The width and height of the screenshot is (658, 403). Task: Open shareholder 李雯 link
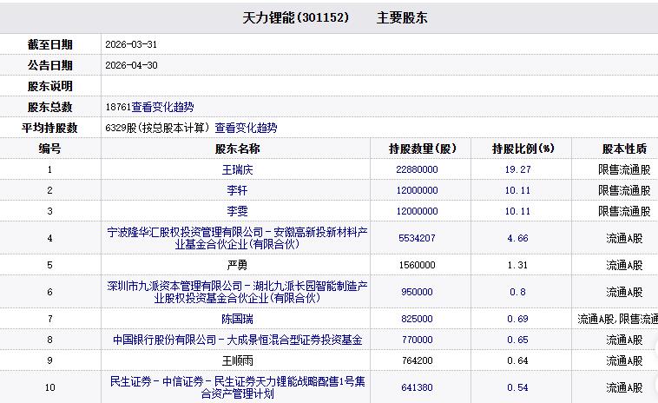click(x=238, y=211)
